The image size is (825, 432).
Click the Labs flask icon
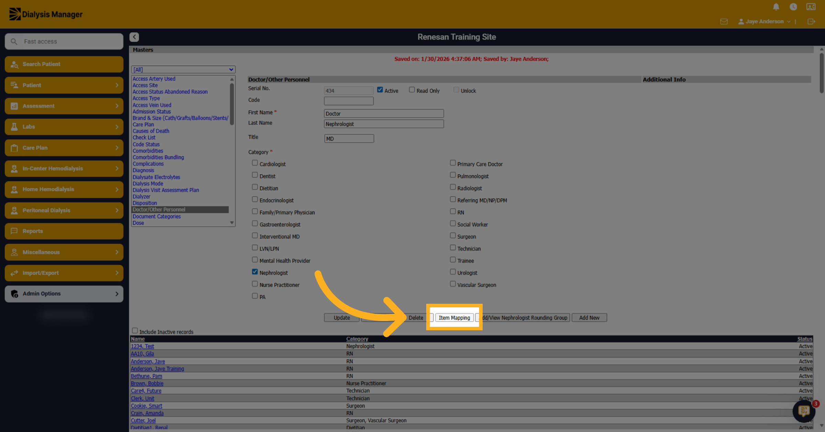click(14, 127)
